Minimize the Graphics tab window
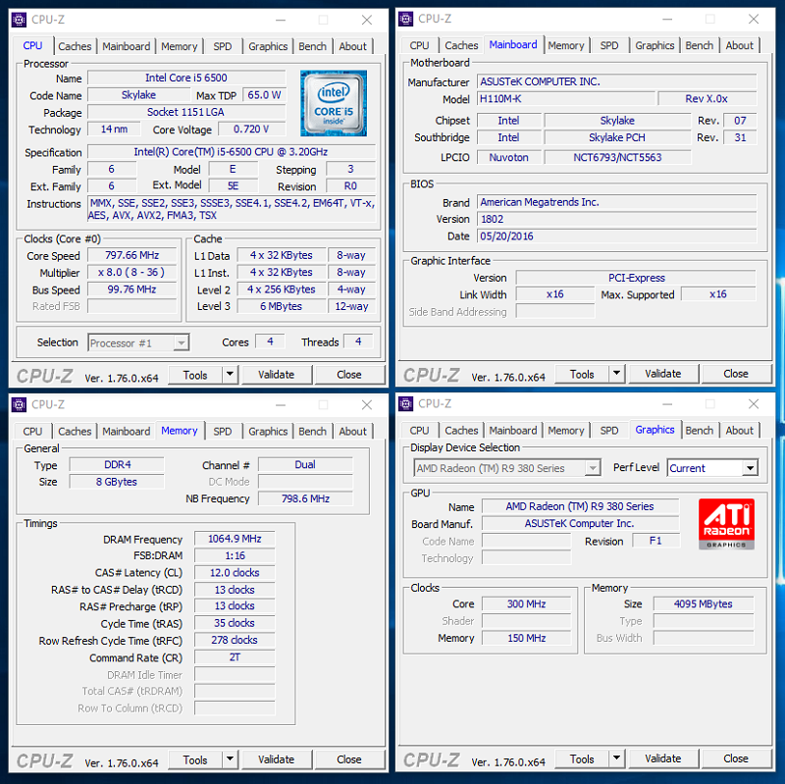 pyautogui.click(x=667, y=403)
